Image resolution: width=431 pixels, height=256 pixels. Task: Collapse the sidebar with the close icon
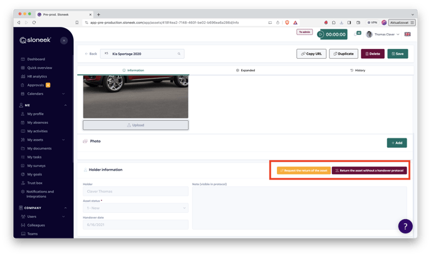tap(64, 40)
